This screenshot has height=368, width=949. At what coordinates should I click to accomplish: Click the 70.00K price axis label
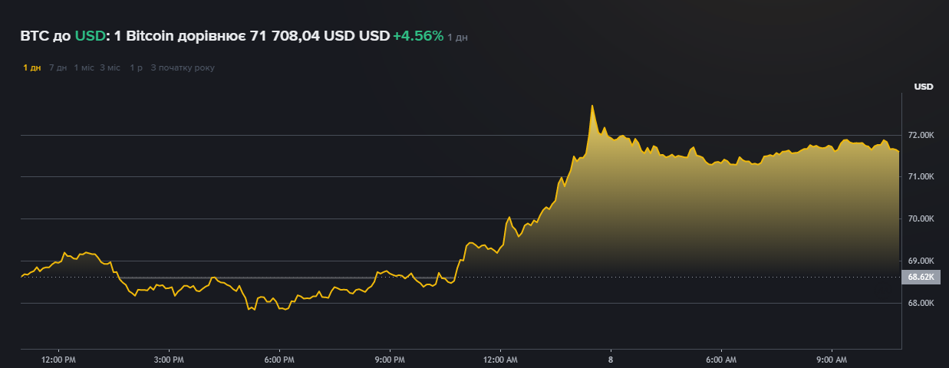920,219
